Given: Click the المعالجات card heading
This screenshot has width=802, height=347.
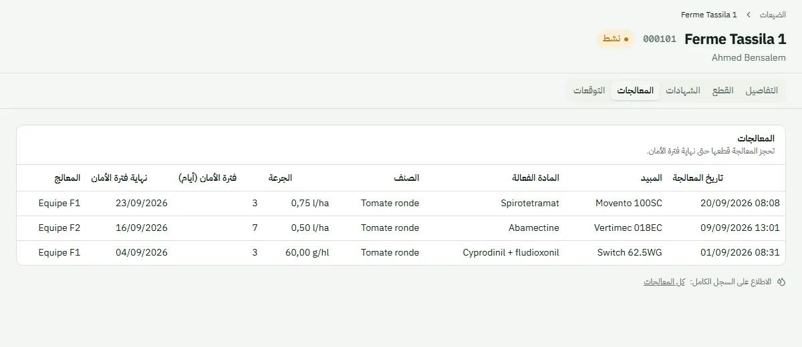Looking at the screenshot, I should [756, 138].
